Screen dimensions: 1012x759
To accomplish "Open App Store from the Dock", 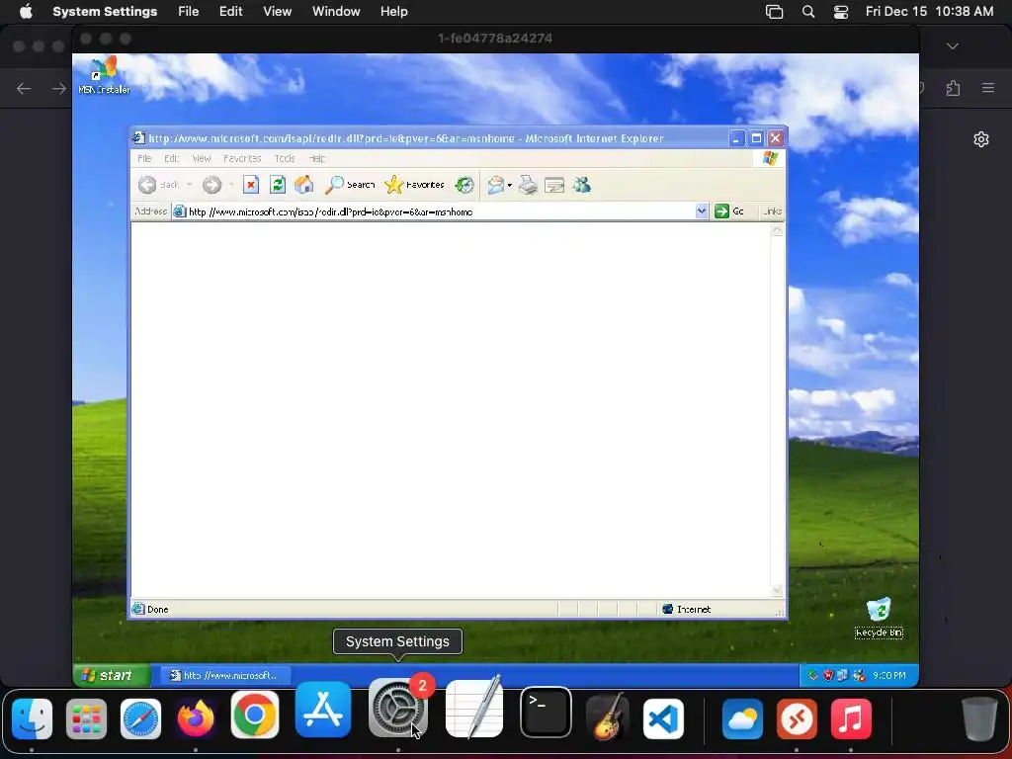I will coord(323,710).
